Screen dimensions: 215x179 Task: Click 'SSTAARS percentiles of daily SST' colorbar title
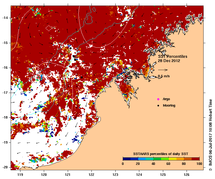(x=161, y=154)
